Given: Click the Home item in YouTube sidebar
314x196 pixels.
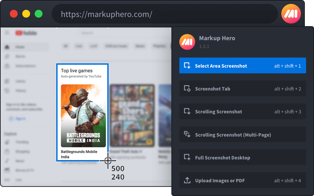Looking at the screenshot, I should click(26, 47).
